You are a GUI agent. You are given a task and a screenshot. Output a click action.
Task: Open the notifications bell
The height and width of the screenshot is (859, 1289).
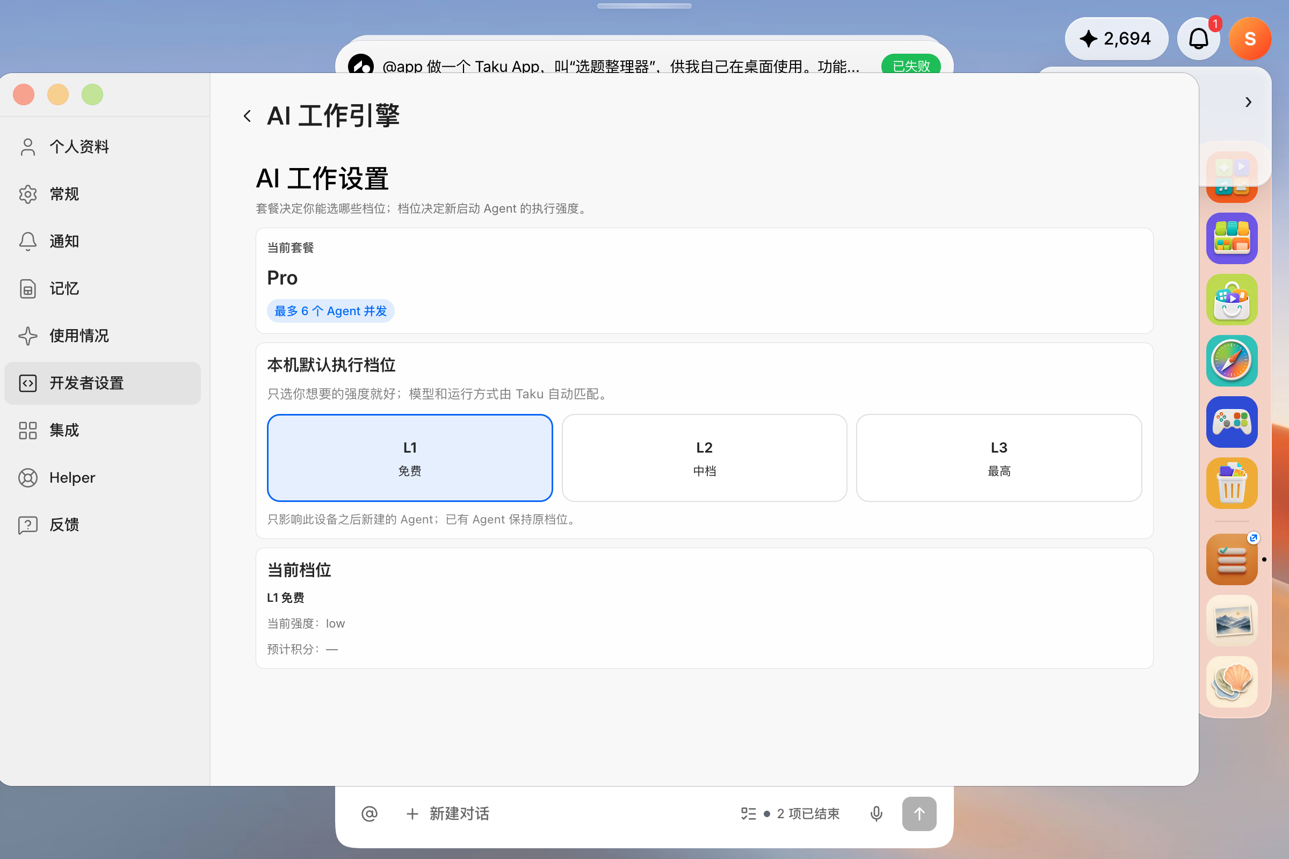pos(1199,39)
